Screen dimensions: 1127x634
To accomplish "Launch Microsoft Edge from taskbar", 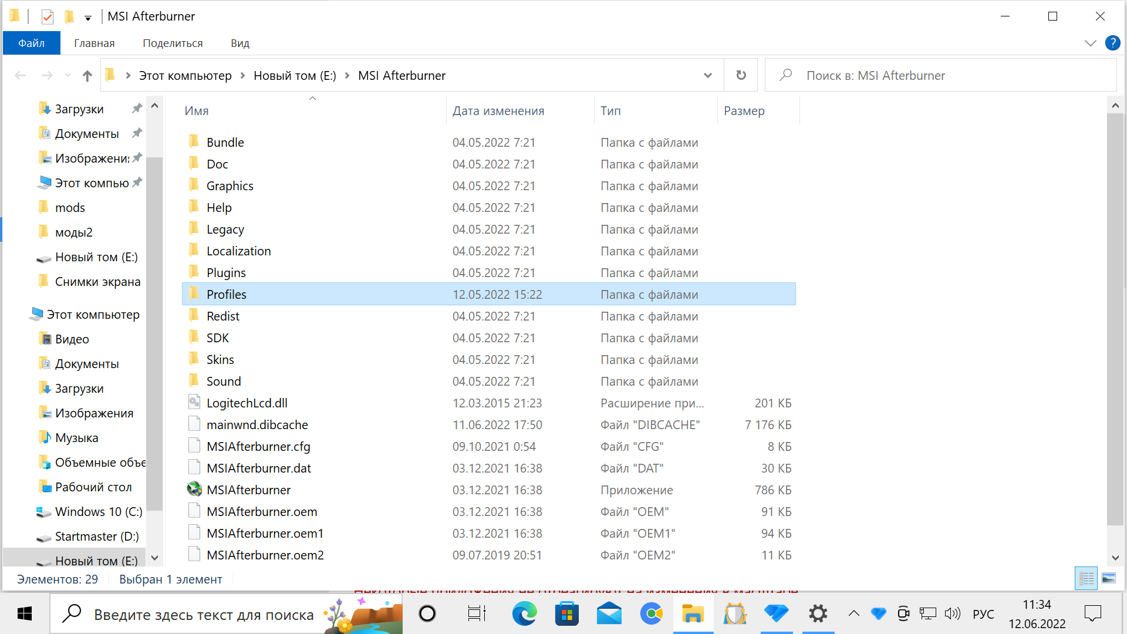I will [x=525, y=614].
